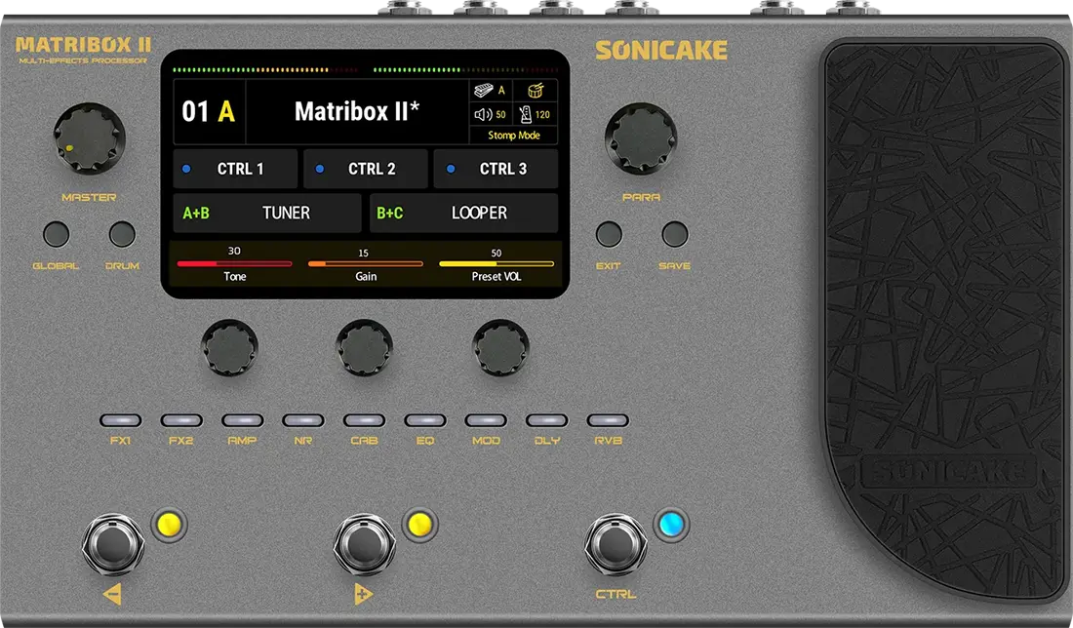
Task: Tap the left arrow symbol under the footswitch
Action: pos(112,594)
